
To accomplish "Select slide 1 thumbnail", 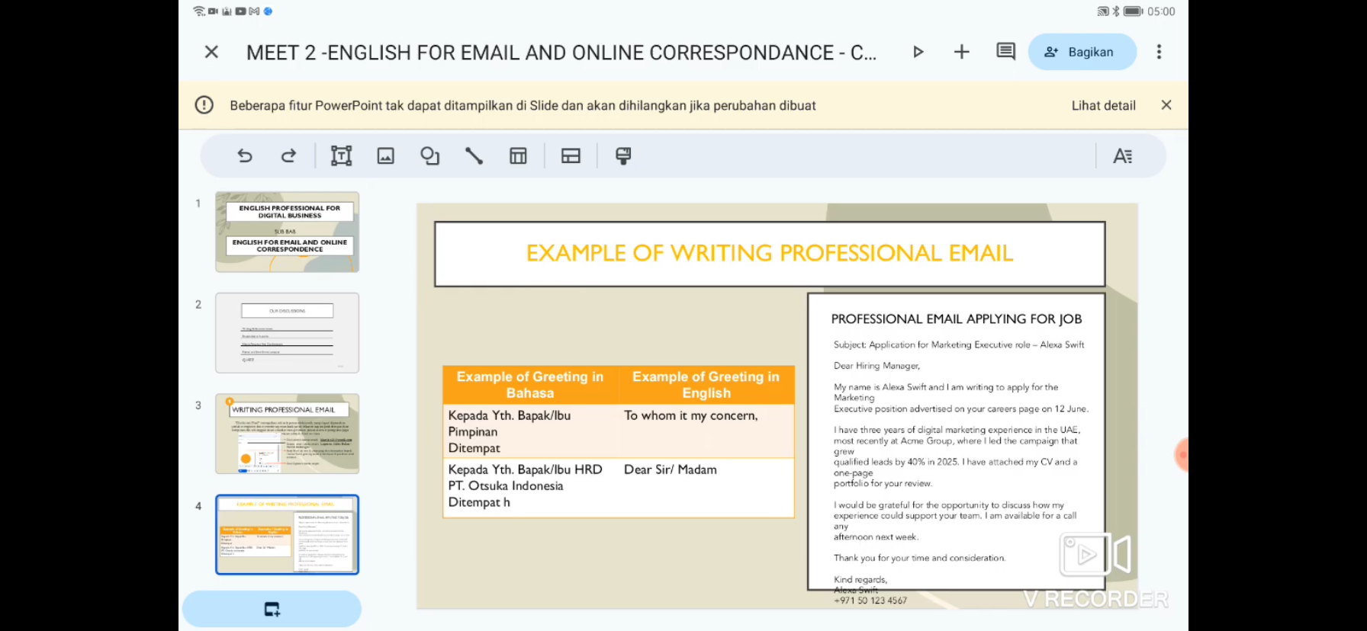I will point(287,232).
